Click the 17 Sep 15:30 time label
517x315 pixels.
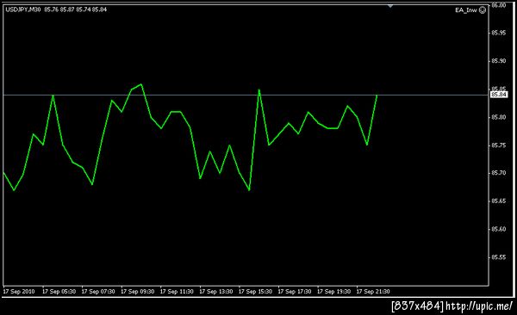tap(255, 292)
